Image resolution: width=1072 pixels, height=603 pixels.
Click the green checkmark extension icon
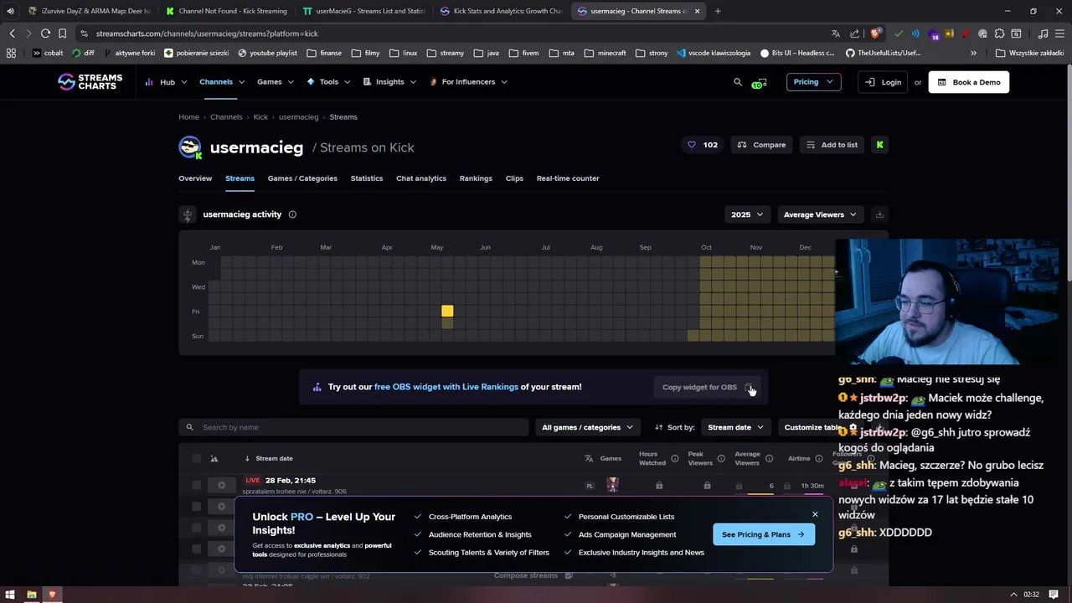pyautogui.click(x=899, y=33)
